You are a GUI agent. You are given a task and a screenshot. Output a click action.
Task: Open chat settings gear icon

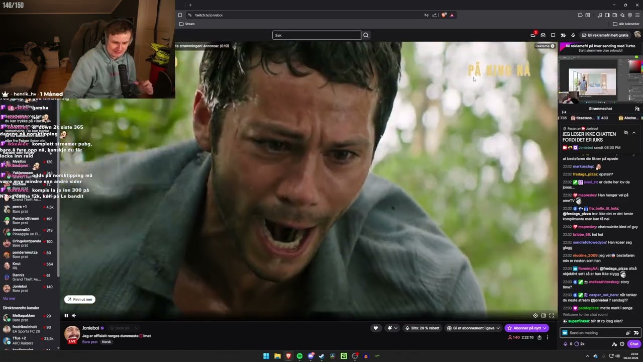(x=622, y=344)
